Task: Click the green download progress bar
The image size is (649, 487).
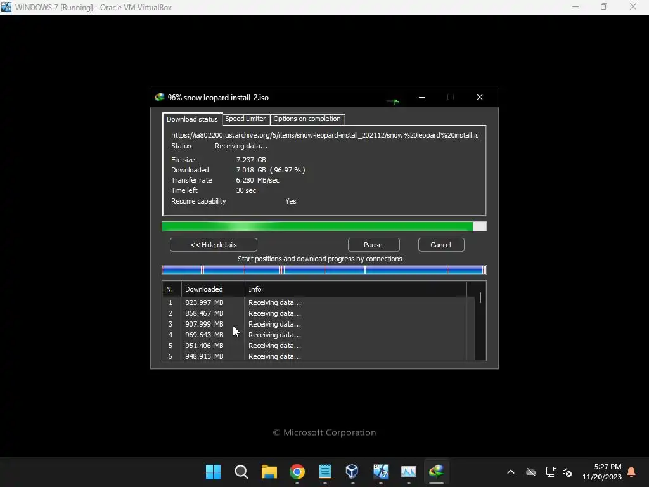Action: coord(324,226)
